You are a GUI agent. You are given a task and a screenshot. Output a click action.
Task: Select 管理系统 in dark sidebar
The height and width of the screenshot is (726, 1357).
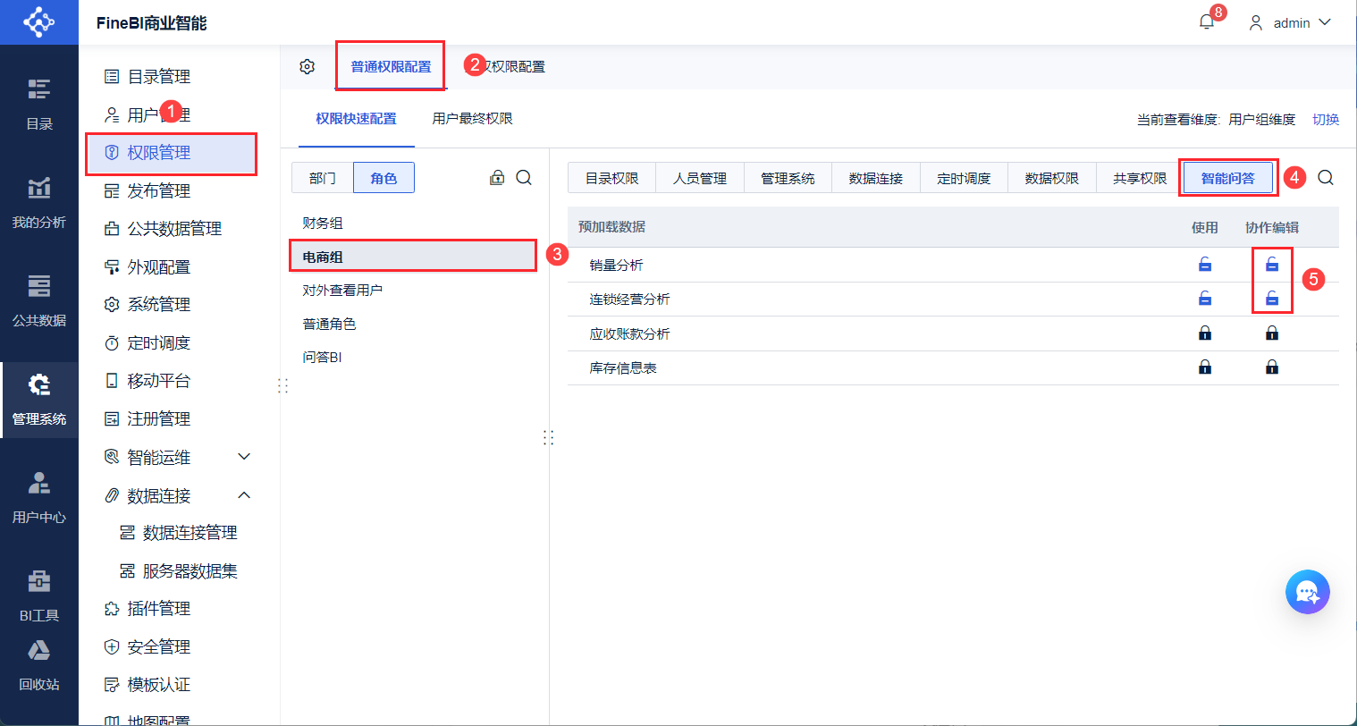tap(38, 399)
